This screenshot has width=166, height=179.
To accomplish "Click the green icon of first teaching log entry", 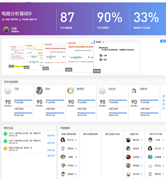I will point(5,134).
